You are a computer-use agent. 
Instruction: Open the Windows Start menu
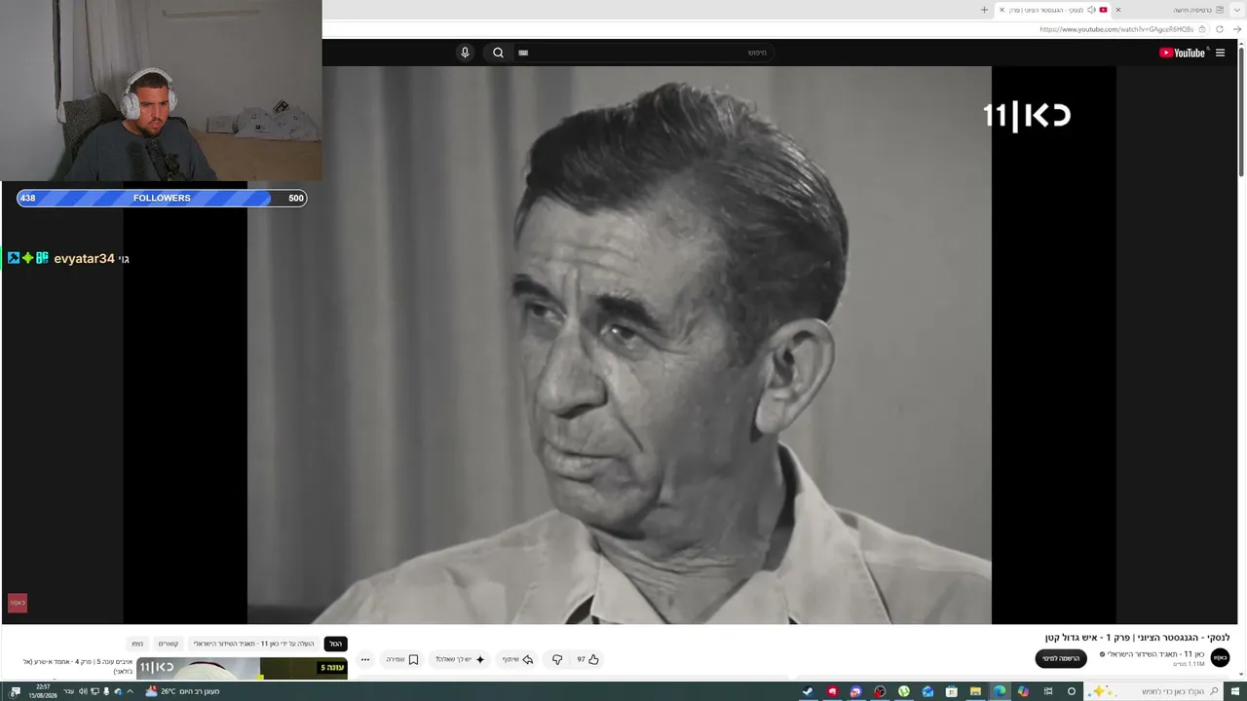(1237, 691)
